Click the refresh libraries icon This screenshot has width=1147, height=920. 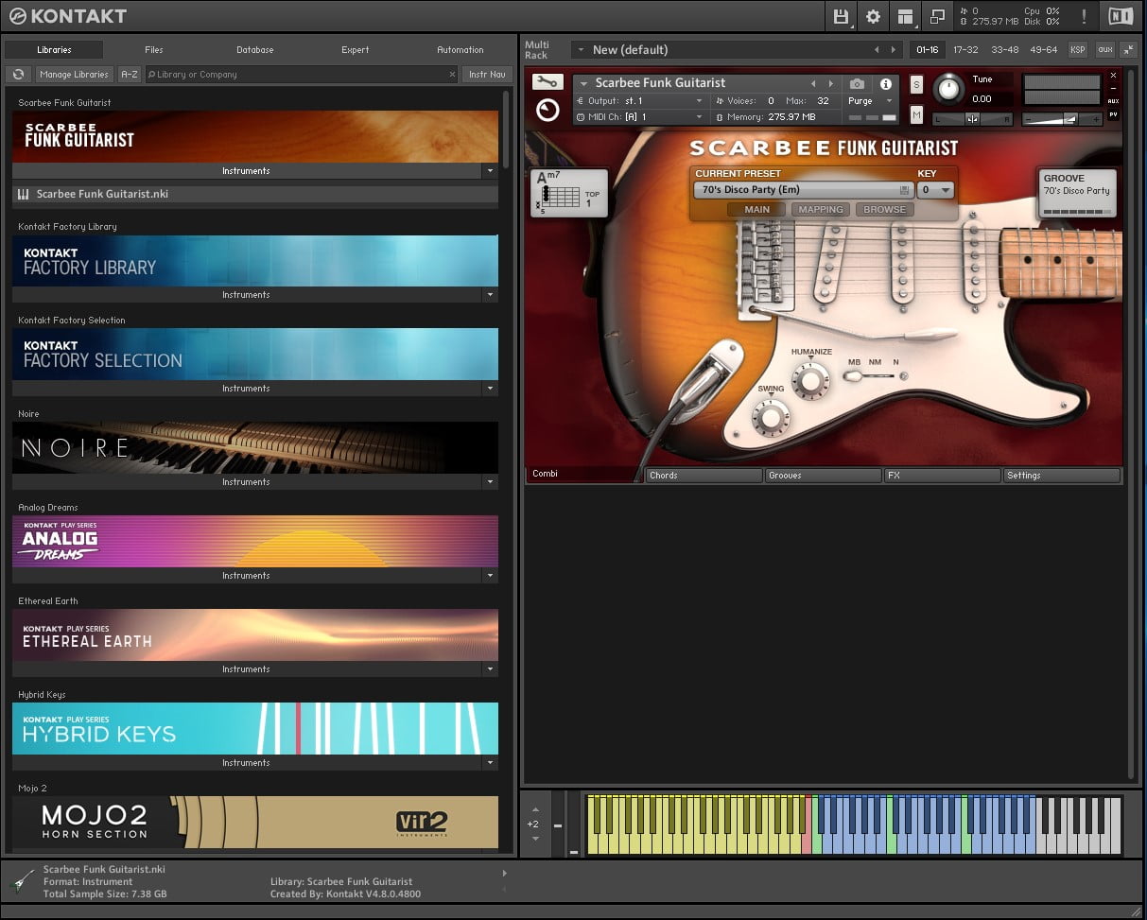[x=18, y=74]
